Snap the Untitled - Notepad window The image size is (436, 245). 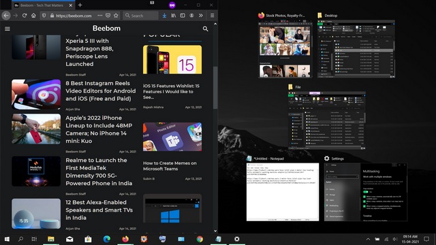pos(283,192)
